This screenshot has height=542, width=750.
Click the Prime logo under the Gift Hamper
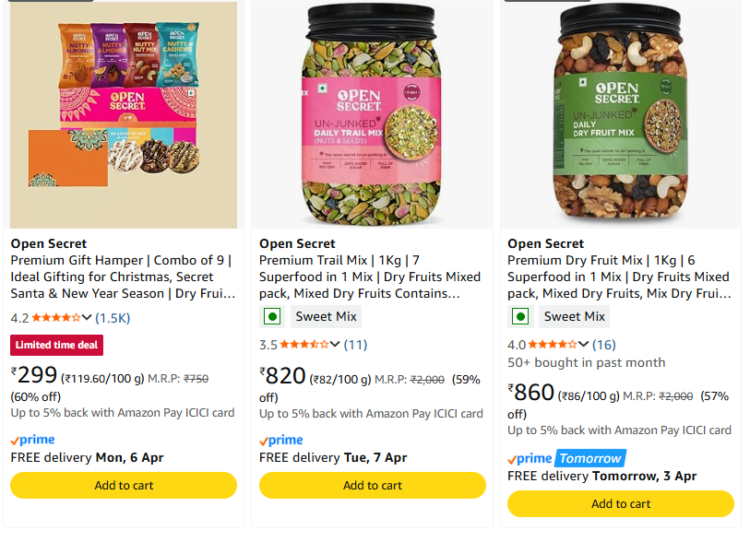[32, 441]
